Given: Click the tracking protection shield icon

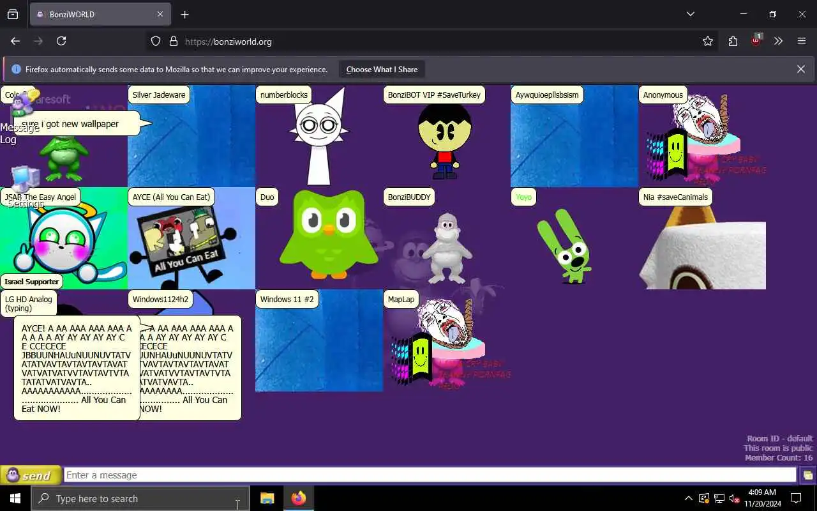Looking at the screenshot, I should (156, 41).
